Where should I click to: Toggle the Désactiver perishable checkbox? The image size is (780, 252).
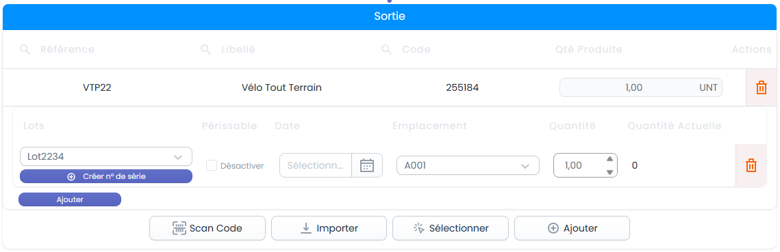(x=212, y=165)
